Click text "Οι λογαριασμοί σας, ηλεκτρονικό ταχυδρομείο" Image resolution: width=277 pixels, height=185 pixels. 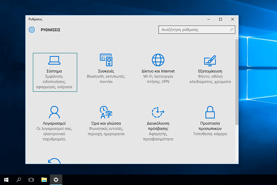[54, 134]
